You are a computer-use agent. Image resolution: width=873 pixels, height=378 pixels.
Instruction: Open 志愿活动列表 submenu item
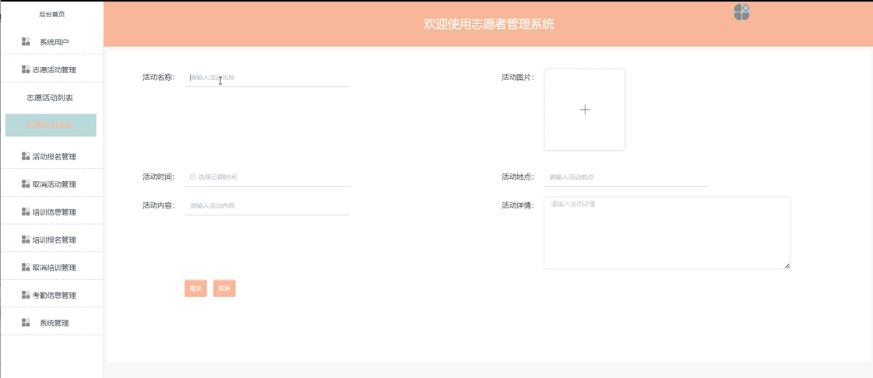tap(50, 98)
